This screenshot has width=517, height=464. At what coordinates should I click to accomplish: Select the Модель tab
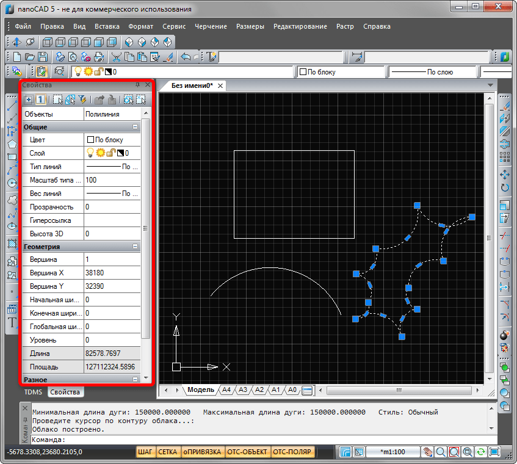pos(200,390)
